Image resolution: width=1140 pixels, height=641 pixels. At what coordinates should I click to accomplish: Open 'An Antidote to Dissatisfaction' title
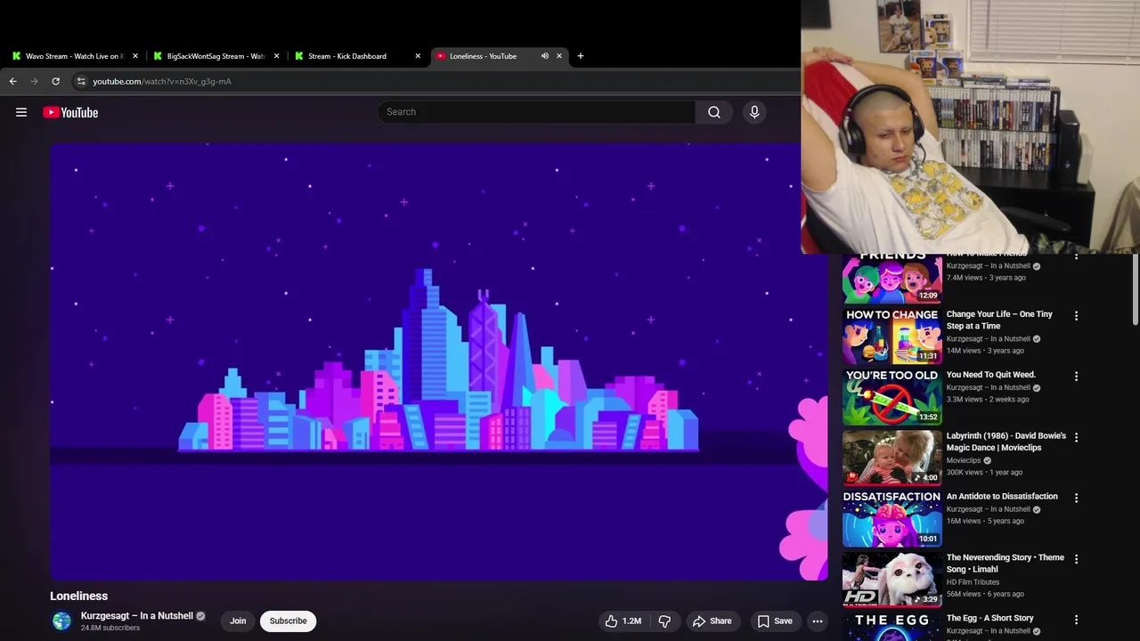pos(1002,496)
